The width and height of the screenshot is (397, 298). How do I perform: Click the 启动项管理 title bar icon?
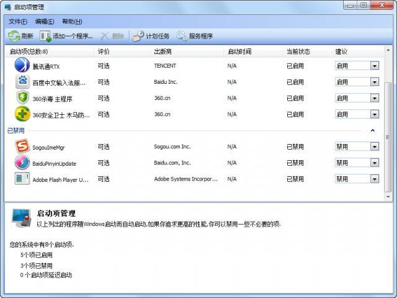coord(8,7)
